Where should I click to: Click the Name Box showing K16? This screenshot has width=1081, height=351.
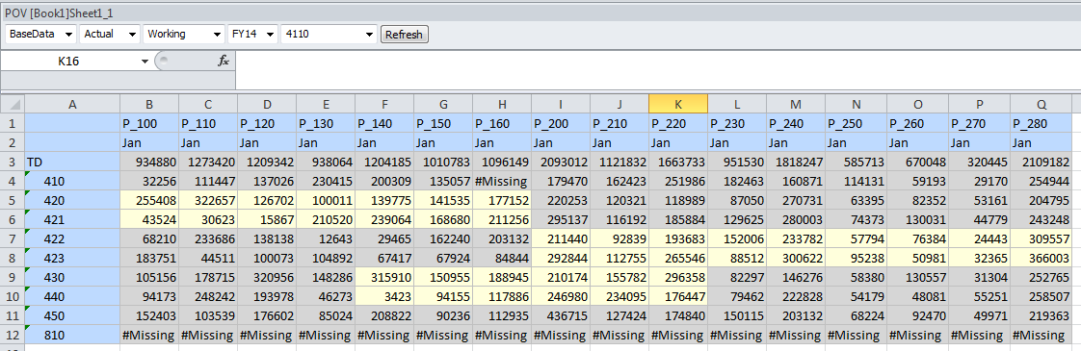(69, 62)
